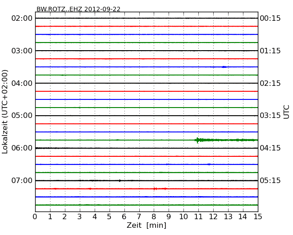The image size is (293, 235).
Task: Click x-axis tick label 11
Action: 198,217
